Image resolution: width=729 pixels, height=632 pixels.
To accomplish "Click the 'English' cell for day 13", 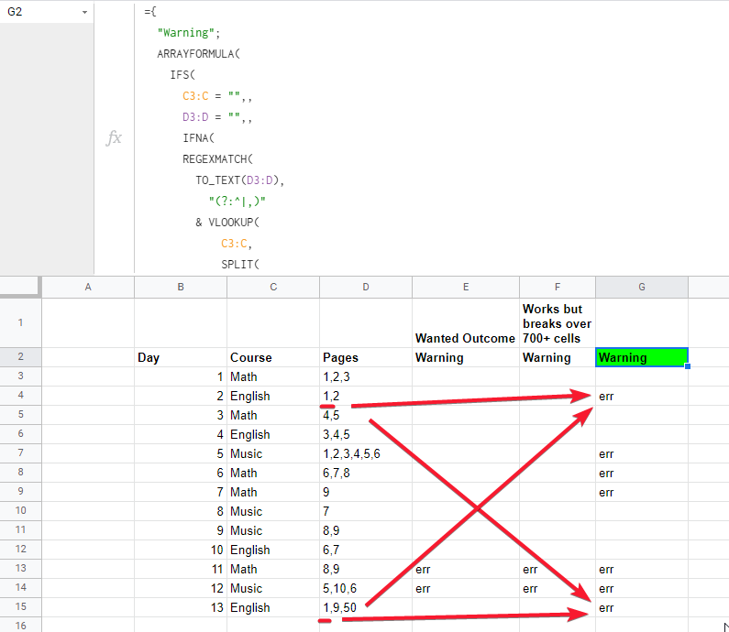I will click(273, 607).
